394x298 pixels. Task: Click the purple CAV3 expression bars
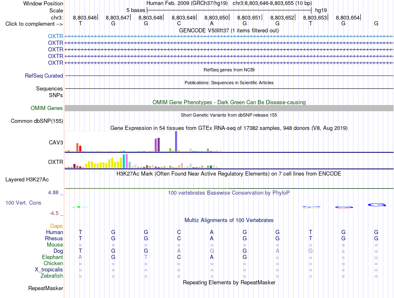click(x=157, y=144)
